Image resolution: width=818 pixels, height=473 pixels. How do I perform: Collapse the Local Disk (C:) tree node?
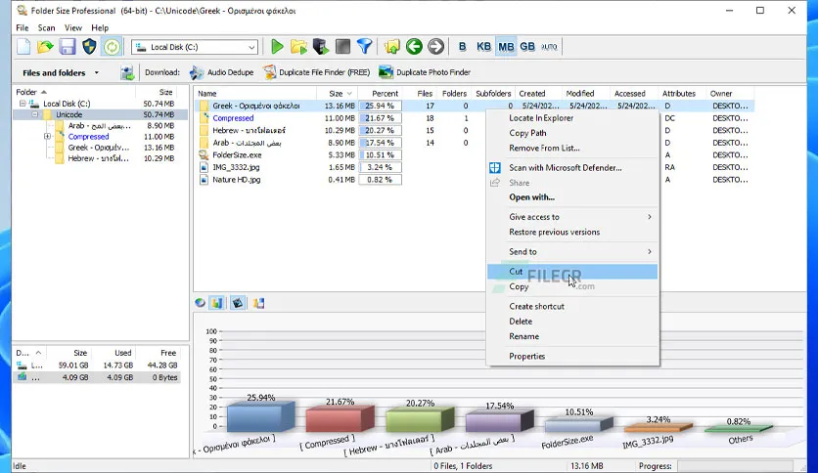pos(23,104)
